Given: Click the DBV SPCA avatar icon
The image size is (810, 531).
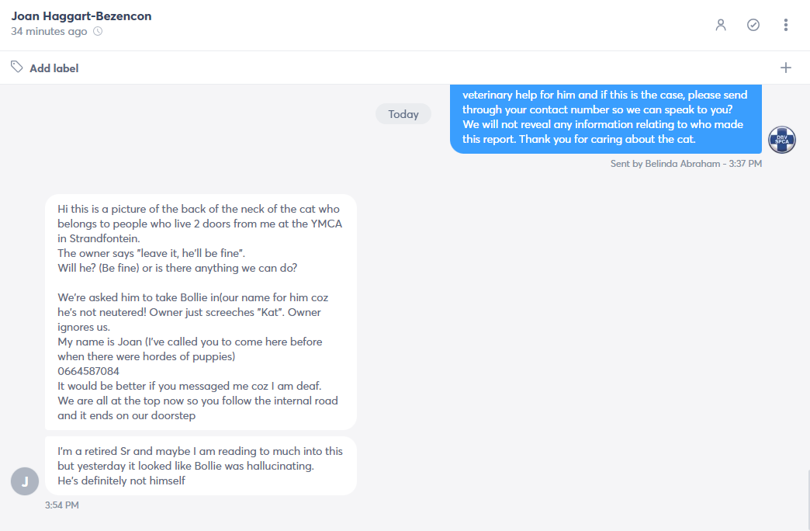Looking at the screenshot, I should [x=781, y=140].
